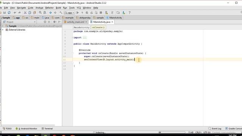Click the onCreate() breadcrumb in editor
Viewport: 242px width, 136px height.
click(x=98, y=27)
